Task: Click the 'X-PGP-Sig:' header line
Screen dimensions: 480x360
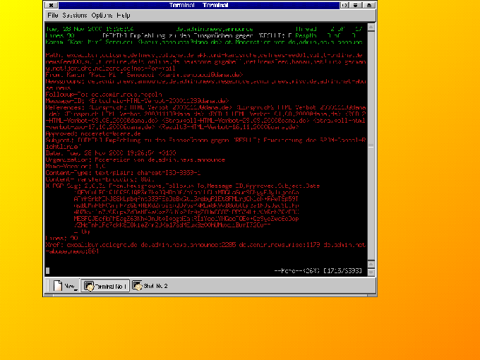Action: click(182, 186)
